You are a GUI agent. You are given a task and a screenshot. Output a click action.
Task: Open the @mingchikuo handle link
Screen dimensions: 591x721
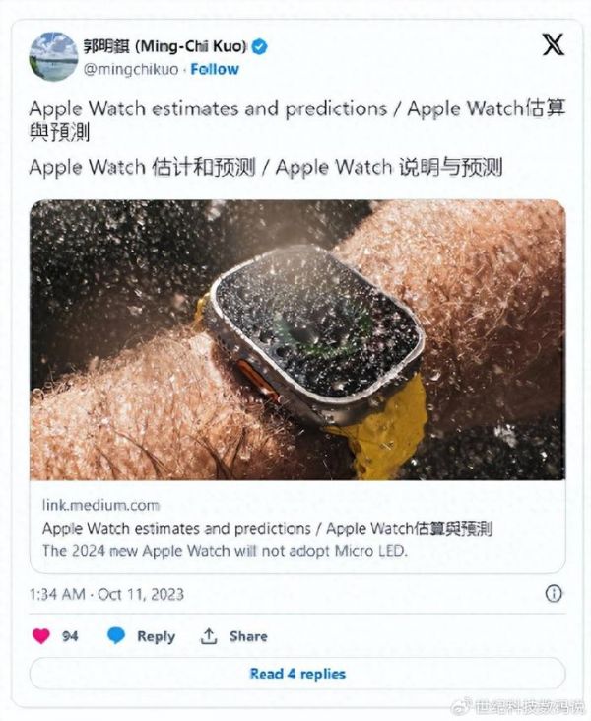click(131, 69)
